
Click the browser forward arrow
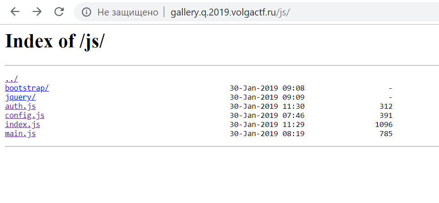point(37,12)
